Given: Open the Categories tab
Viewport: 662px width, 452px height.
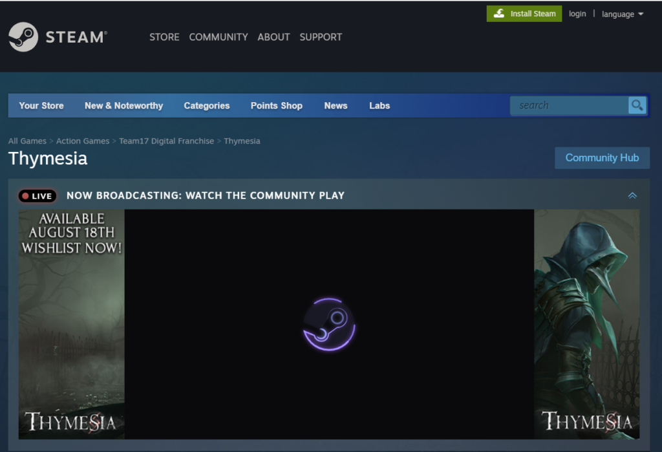Looking at the screenshot, I should pyautogui.click(x=206, y=105).
